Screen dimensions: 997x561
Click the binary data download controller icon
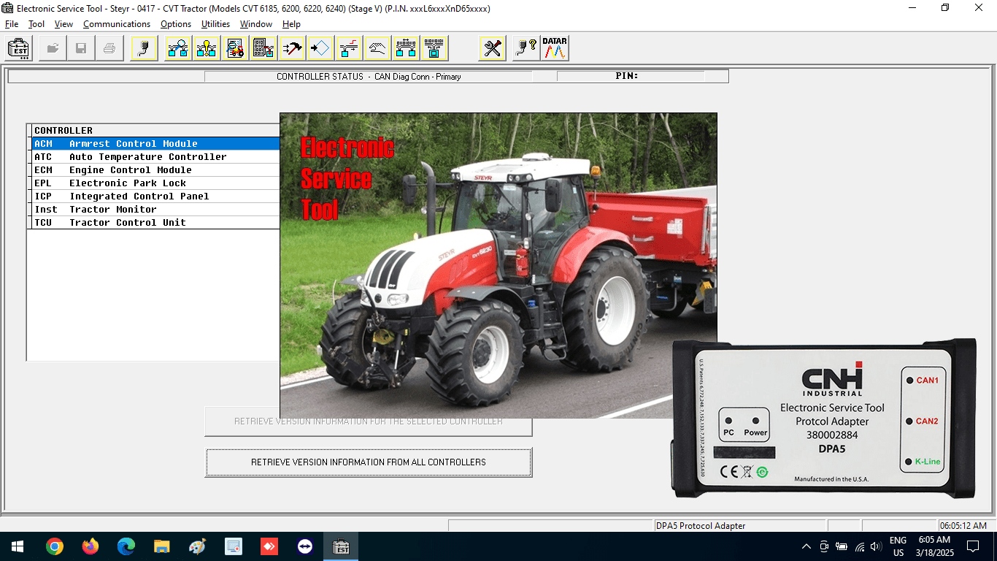click(434, 49)
